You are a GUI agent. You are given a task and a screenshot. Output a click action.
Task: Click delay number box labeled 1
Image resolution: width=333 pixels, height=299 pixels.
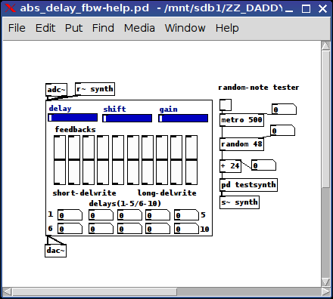[70, 215]
